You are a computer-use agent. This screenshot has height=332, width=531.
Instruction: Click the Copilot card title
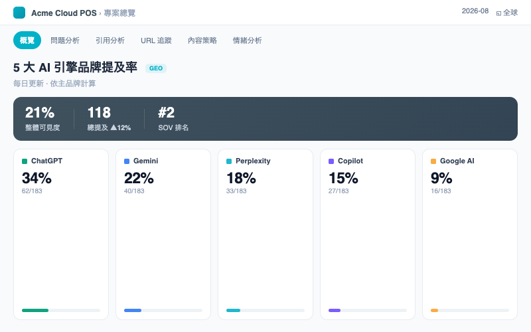tap(350, 161)
